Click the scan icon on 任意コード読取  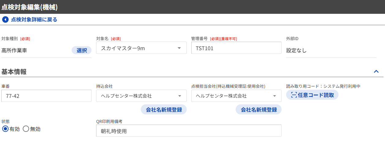[294, 95]
